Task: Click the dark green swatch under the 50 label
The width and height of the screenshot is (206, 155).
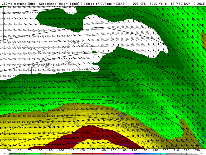Action: 12,154
